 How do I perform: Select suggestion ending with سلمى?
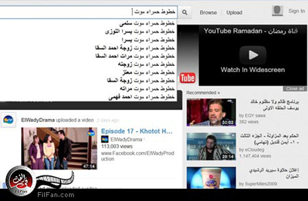147,23
